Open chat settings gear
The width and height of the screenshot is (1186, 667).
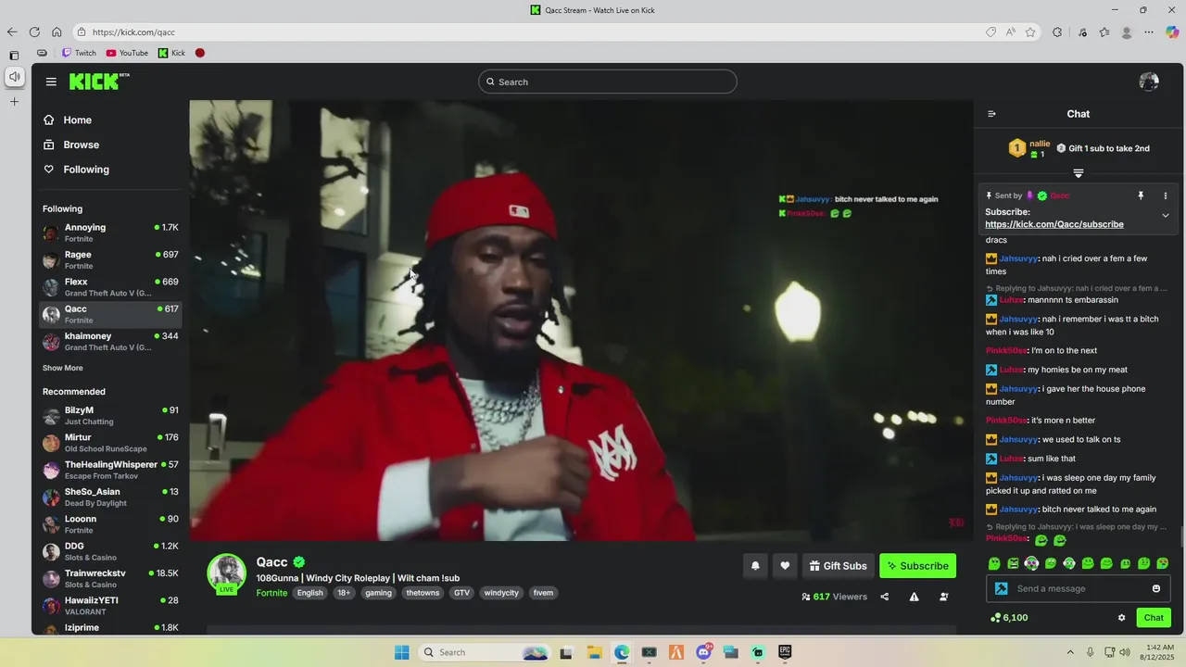pyautogui.click(x=1121, y=618)
